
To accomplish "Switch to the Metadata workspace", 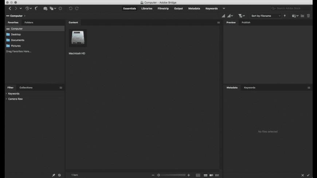I will tap(194, 8).
